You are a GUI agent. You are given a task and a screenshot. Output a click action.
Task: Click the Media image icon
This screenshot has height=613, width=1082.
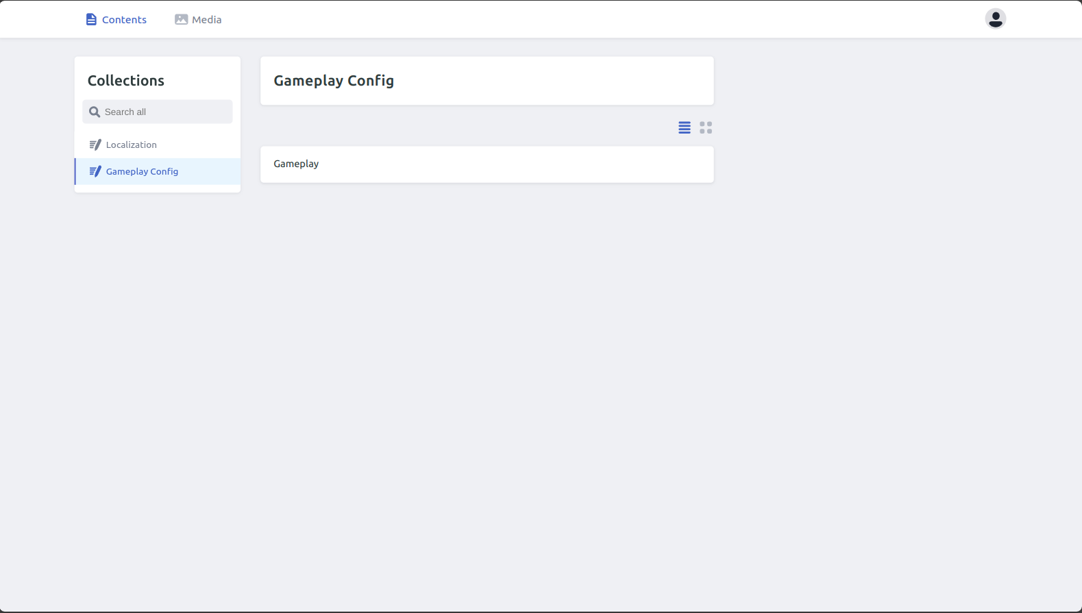181,19
